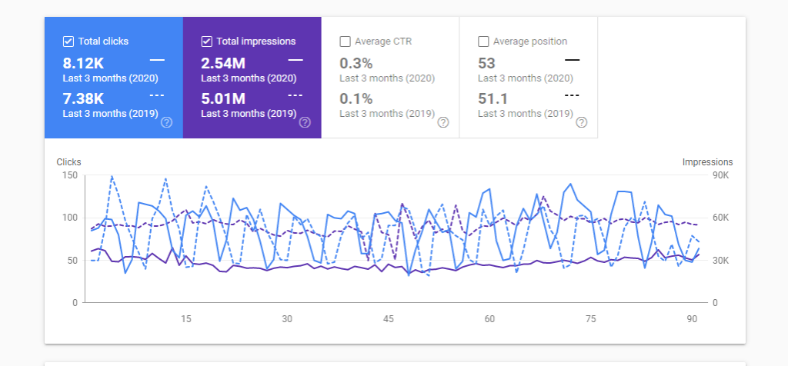Select the 53 average position value
Viewport: 788px width, 366px height.
pos(487,64)
